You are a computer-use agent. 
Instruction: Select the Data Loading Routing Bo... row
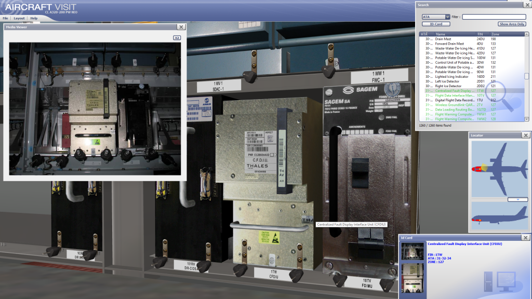472,110
